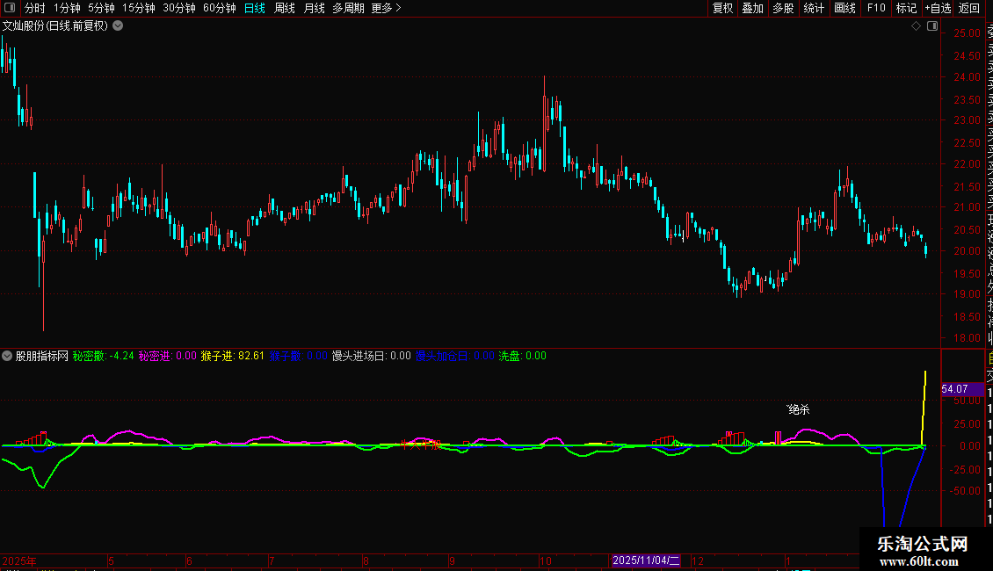
Task: Select the 馒头进场日: 0.00 indicator value
Action: click(372, 356)
